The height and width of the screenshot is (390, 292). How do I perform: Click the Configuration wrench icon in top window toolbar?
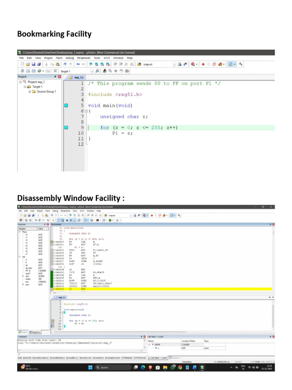click(x=240, y=64)
